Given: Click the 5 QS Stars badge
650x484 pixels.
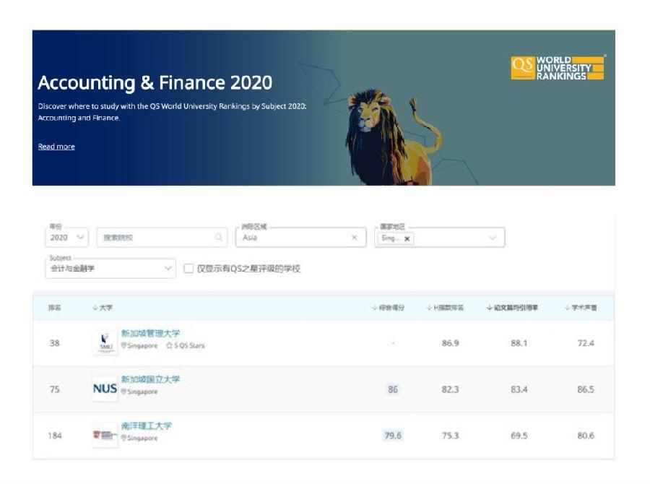Looking at the screenshot, I should tap(186, 345).
